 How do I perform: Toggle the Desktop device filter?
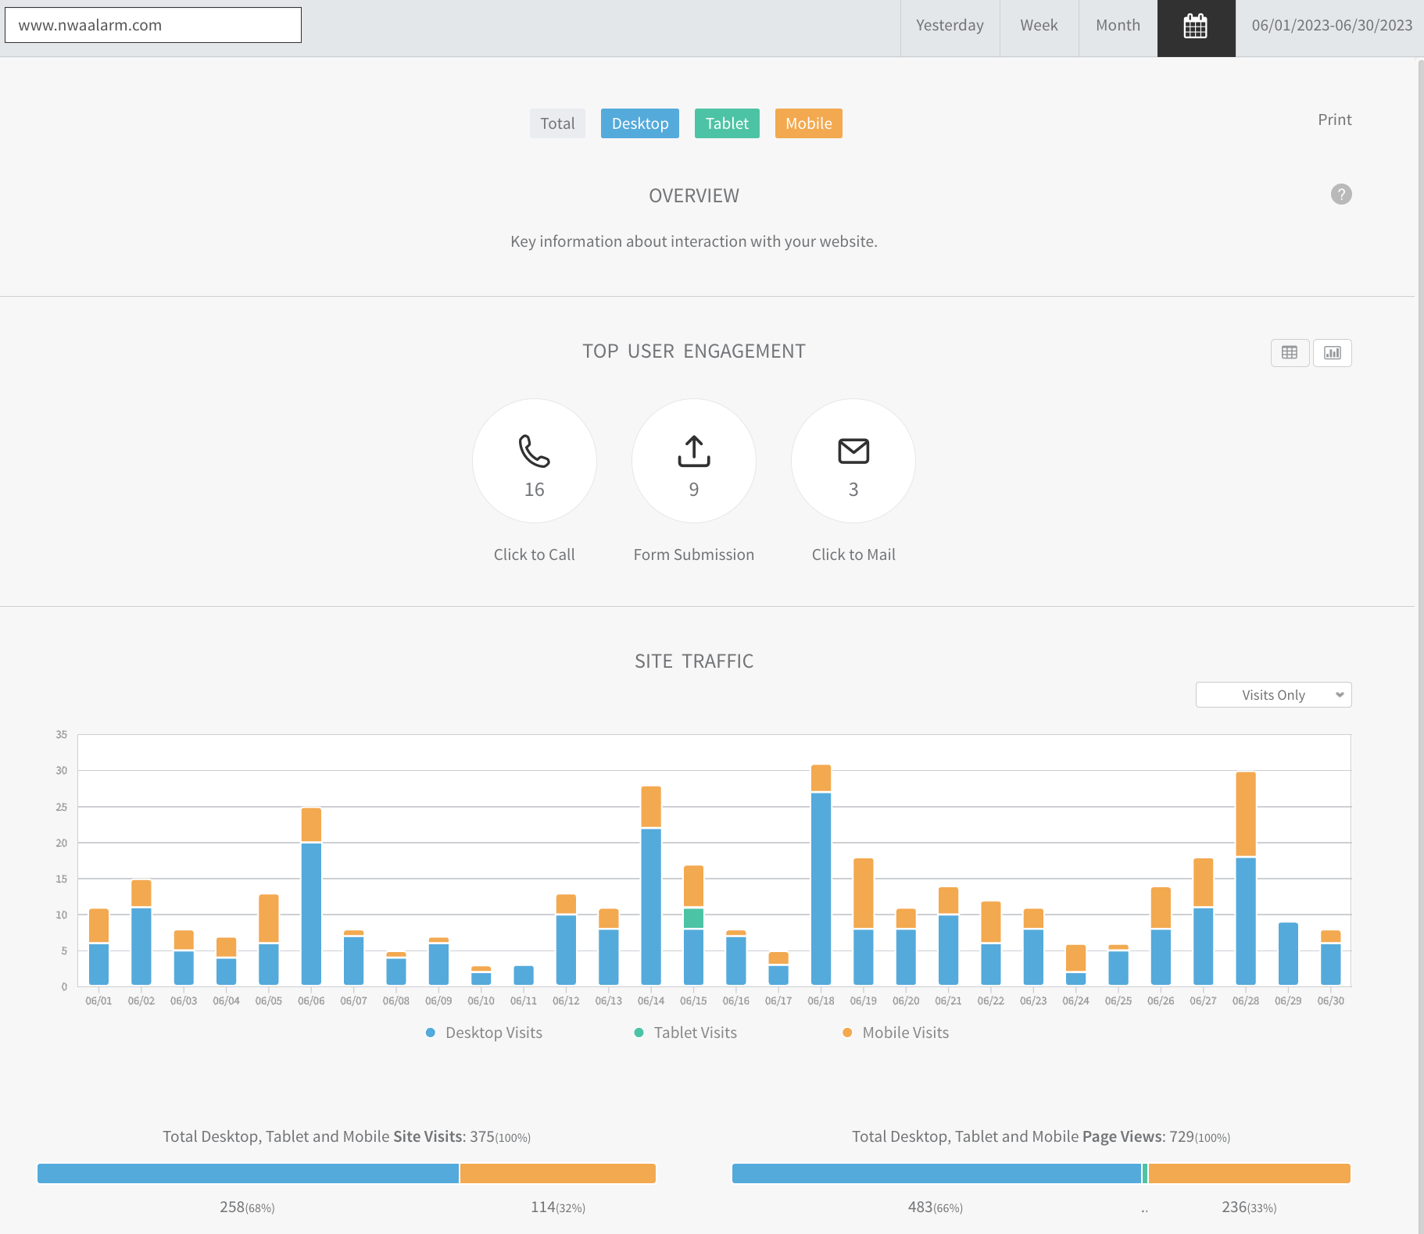click(x=640, y=123)
